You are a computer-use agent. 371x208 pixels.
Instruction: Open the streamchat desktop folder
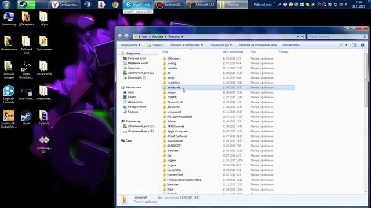point(44,92)
